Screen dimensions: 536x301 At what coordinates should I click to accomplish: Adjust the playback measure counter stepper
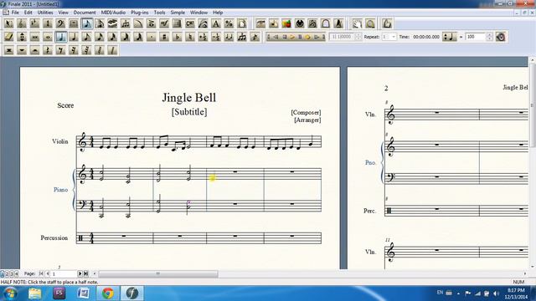tap(358, 37)
